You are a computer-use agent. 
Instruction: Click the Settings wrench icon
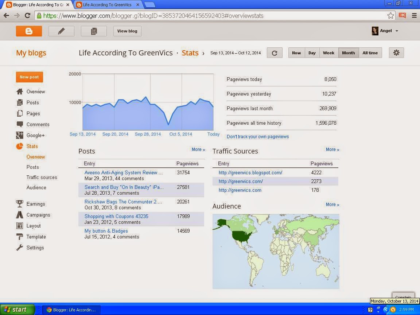(x=20, y=248)
